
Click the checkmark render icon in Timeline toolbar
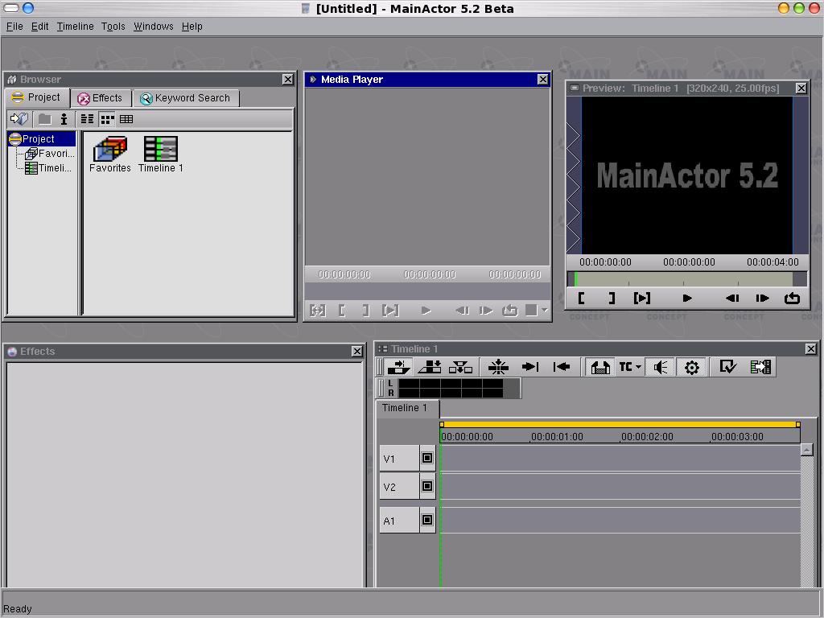pos(727,367)
